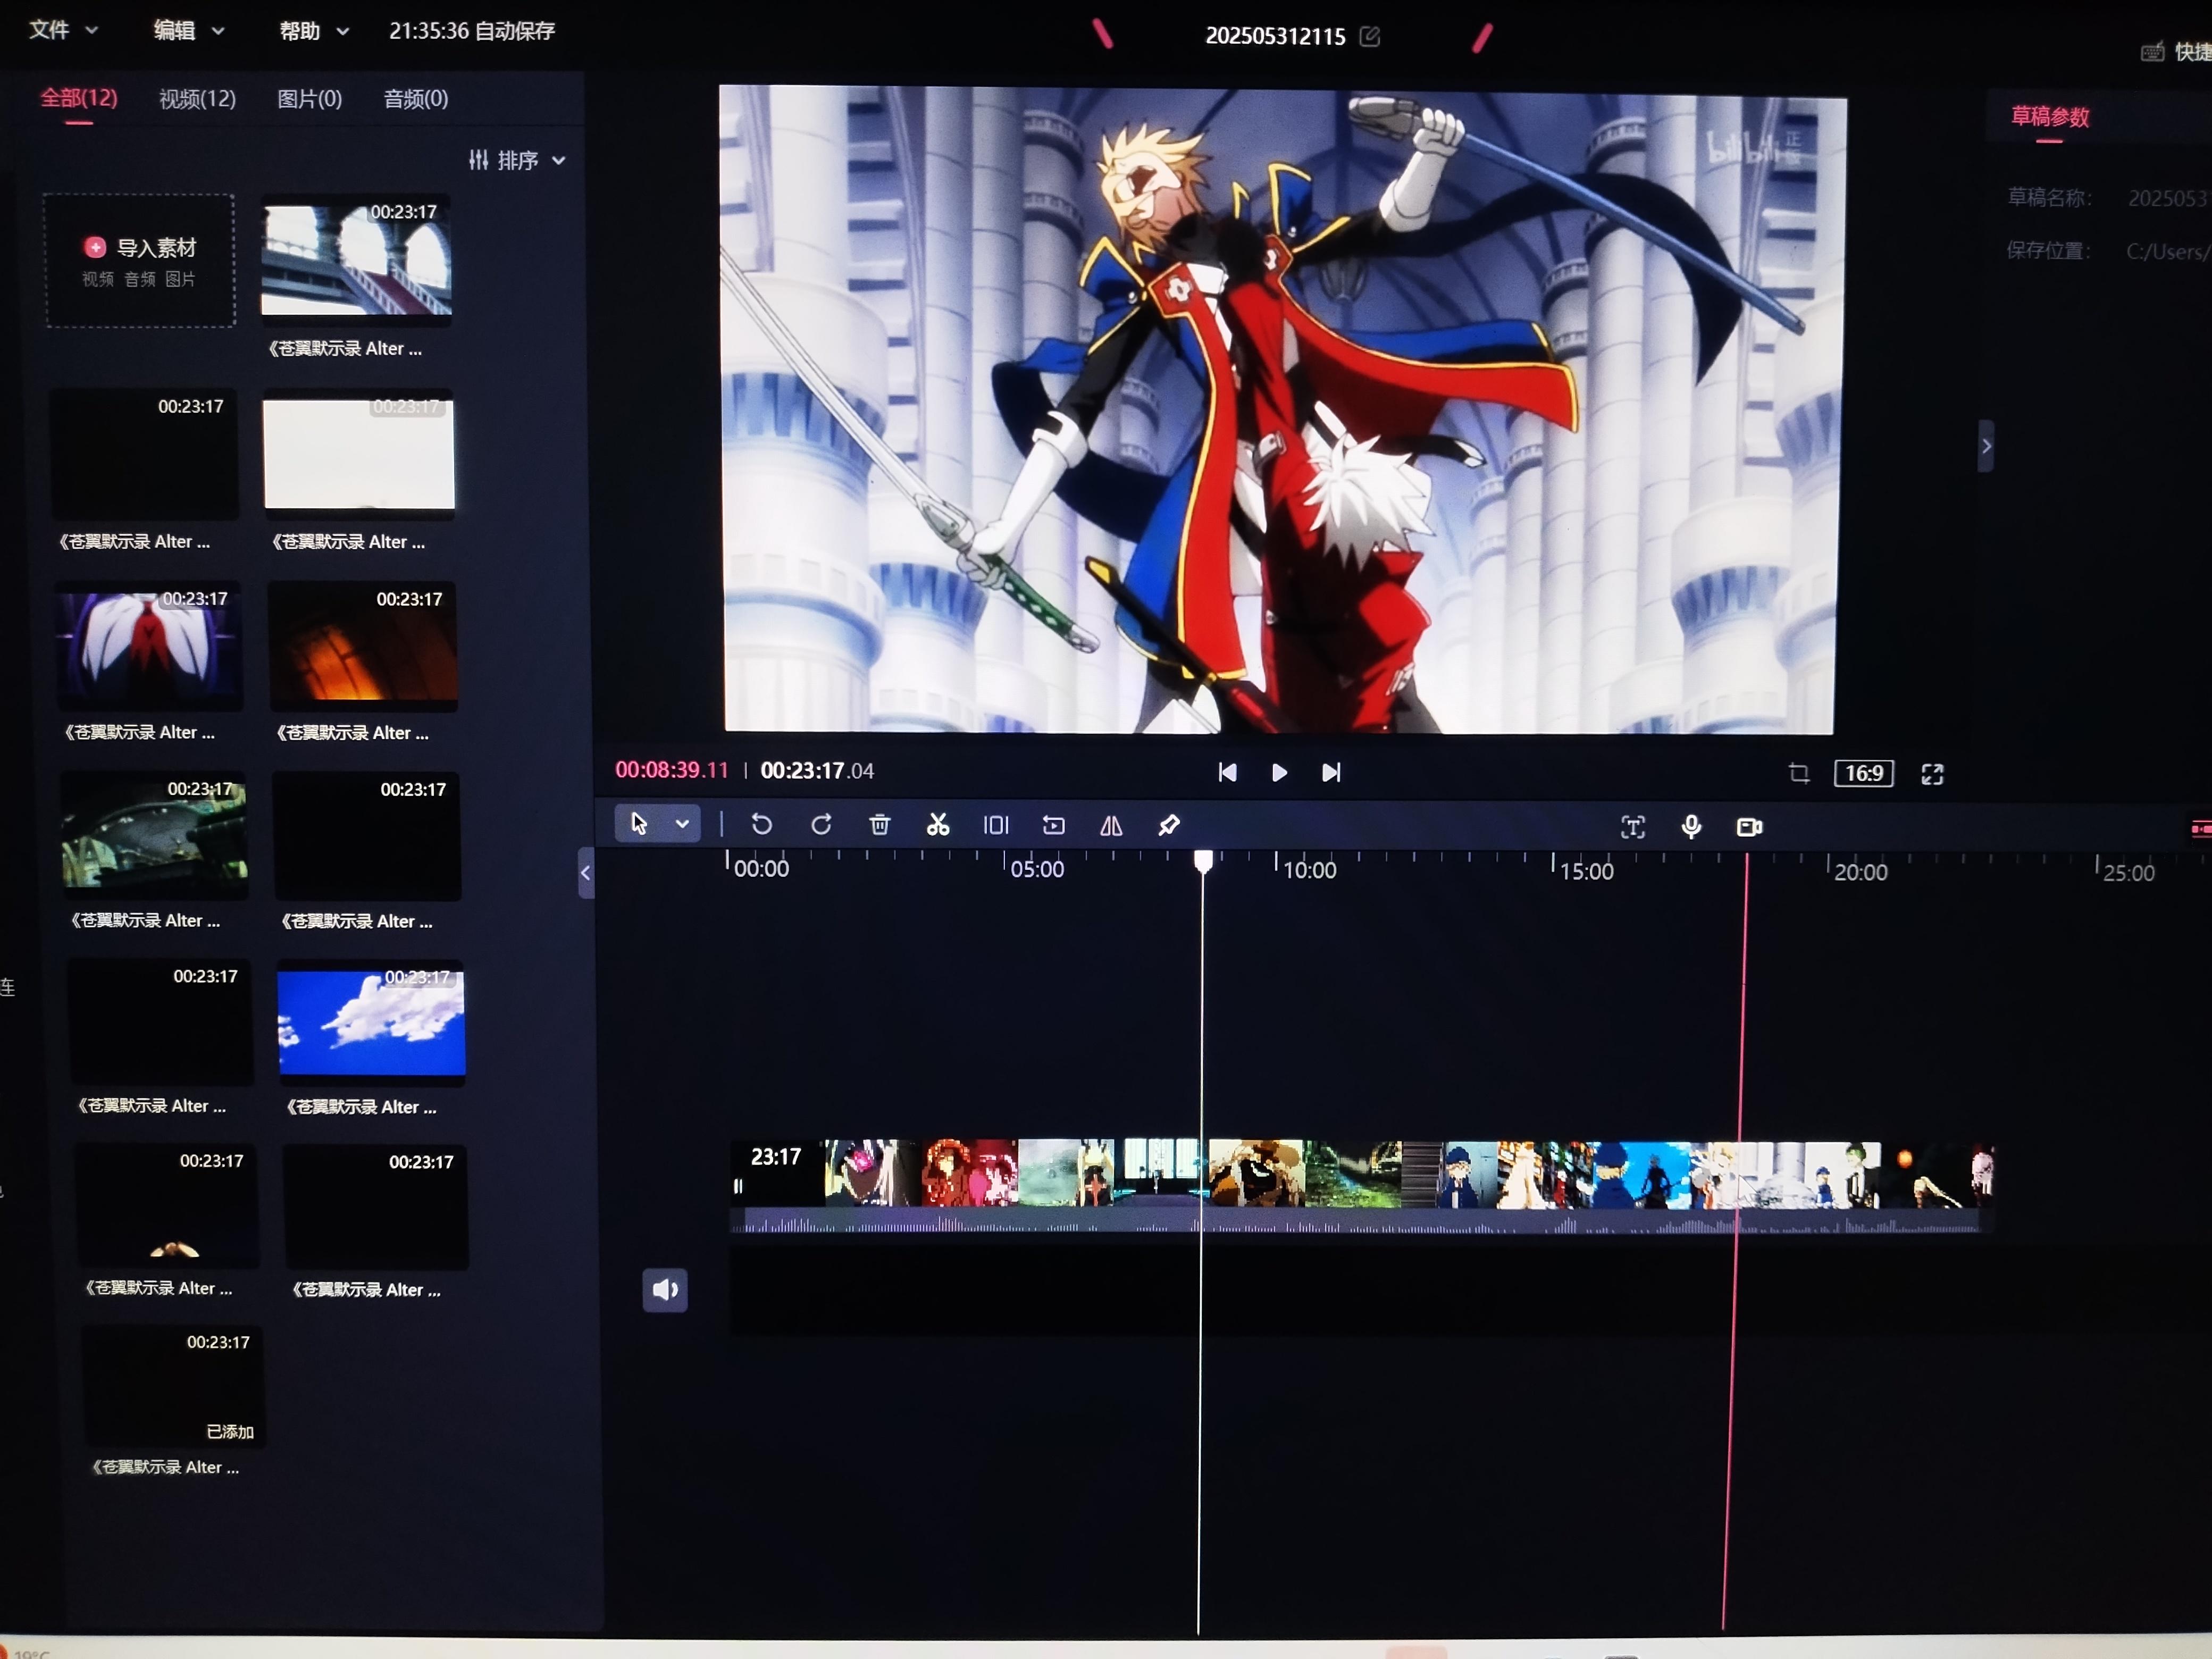Click the 20:00 mark on timeline ruler
This screenshot has height=1659, width=2212.
[1861, 872]
